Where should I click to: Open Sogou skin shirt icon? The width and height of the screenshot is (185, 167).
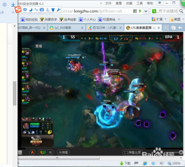coord(53,10)
